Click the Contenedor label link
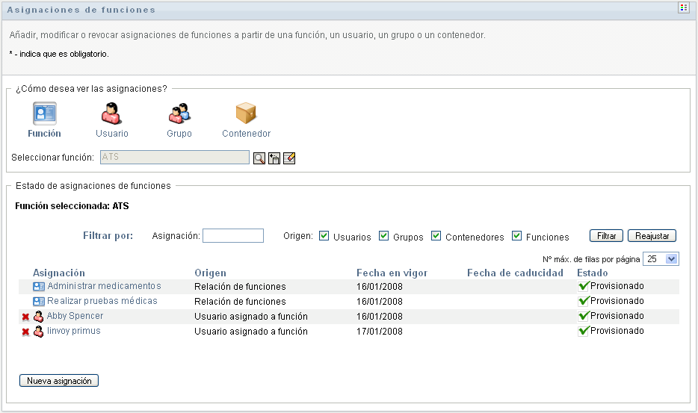The width and height of the screenshot is (698, 413). click(246, 134)
